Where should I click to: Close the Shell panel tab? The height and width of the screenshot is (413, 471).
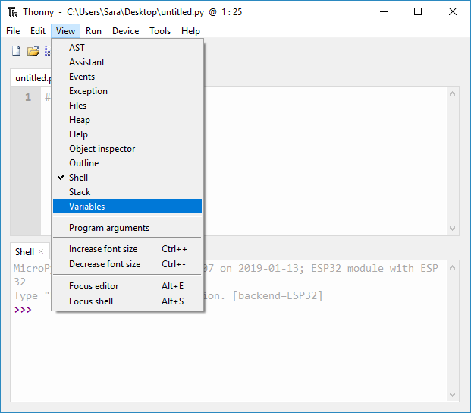(41, 251)
